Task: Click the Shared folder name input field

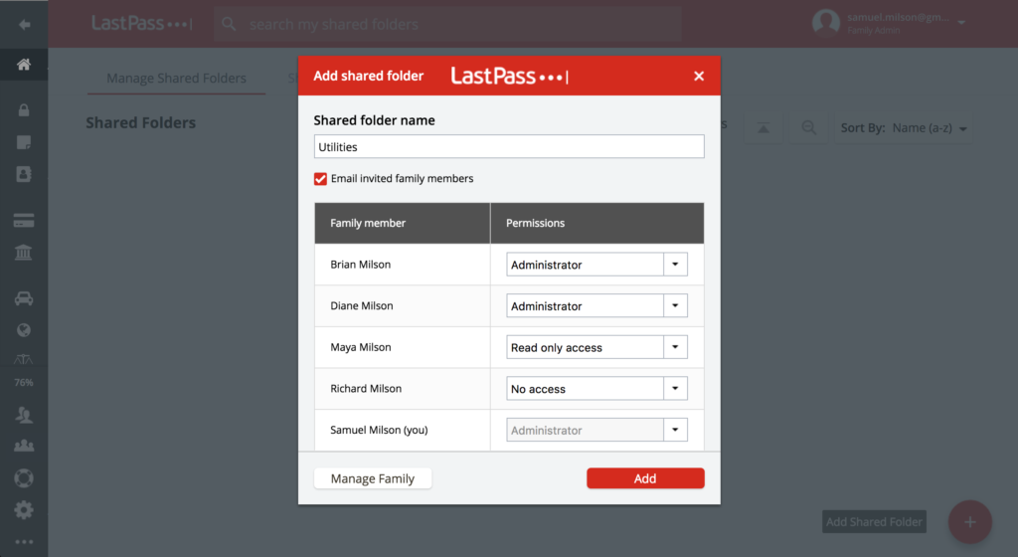Action: click(509, 147)
